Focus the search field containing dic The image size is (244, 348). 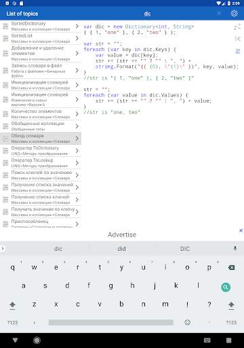pos(147,14)
